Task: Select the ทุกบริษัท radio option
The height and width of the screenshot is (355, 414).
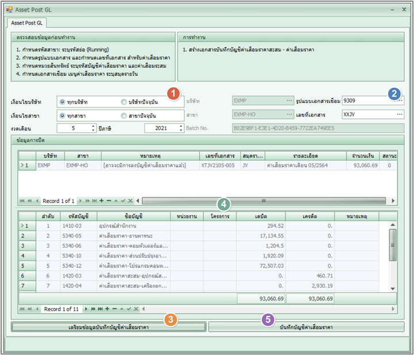Action: click(62, 102)
